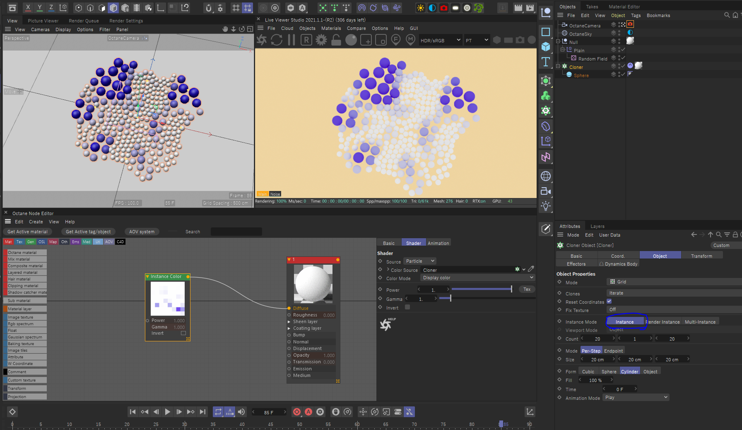This screenshot has height=430, width=742.
Task: Open Octane settings gear in Live Viewer
Action: (321, 40)
